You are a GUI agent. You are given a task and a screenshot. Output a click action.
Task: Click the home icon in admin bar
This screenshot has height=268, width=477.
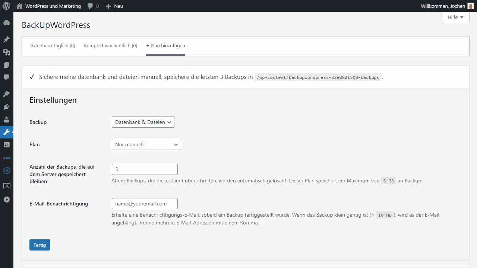(x=19, y=6)
